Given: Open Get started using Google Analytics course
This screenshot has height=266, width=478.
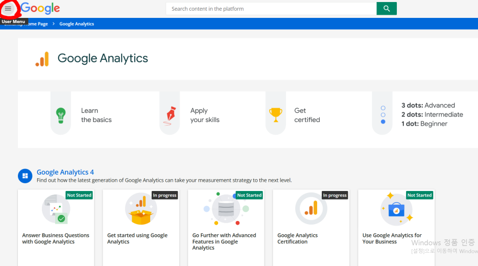Looking at the screenshot, I should (137, 238).
